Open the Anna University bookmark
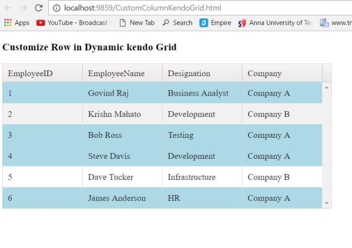 point(276,23)
